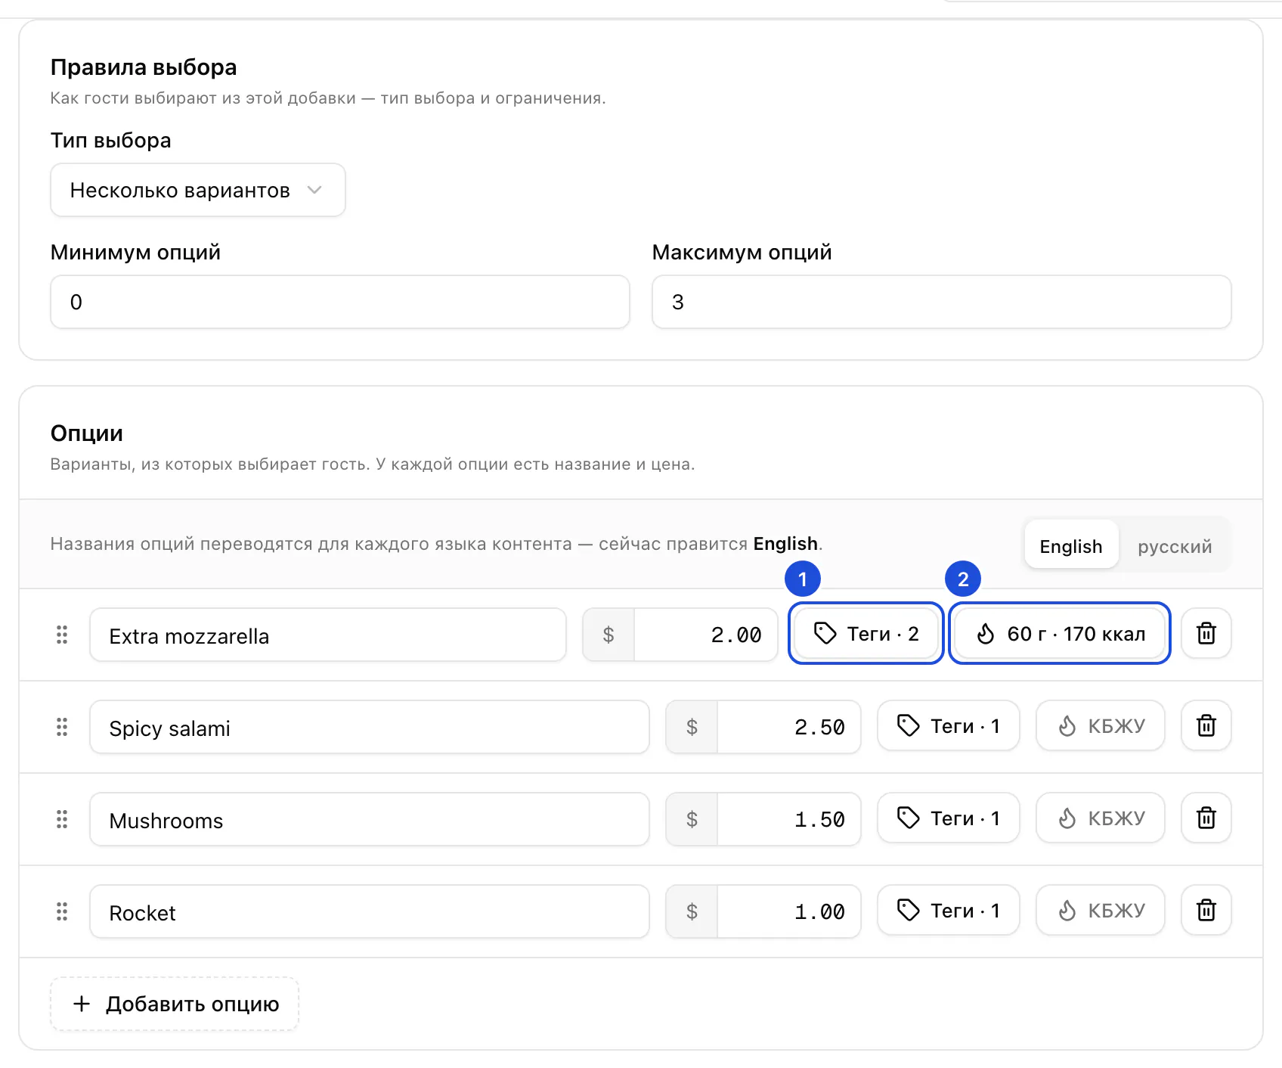
Task: Grab the drag handle for Extra mozzarella
Action: pos(62,635)
